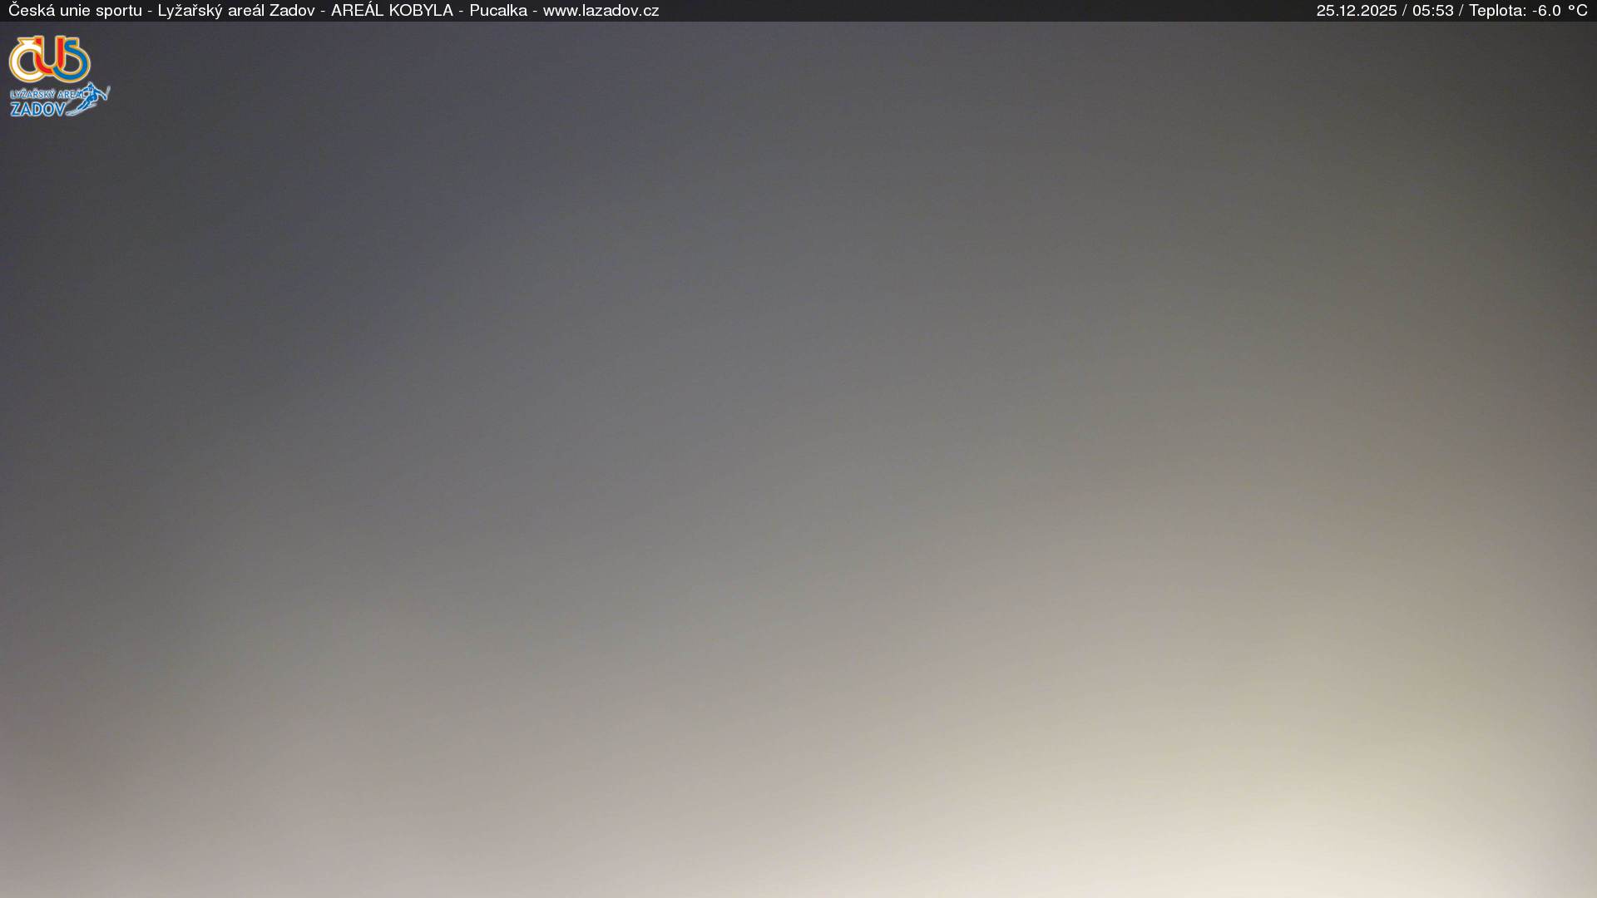Select the Lyžařský areál Zadov header text
This screenshot has height=898, width=1597.
pos(236,11)
